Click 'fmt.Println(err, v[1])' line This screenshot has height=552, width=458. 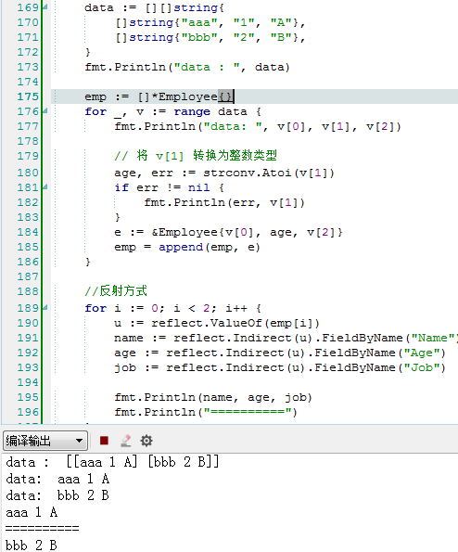[224, 202]
